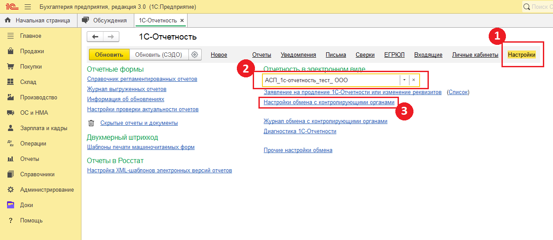Image resolution: width=553 pixels, height=240 pixels.
Task: Click the Зарплата и кадры person icon
Action: [x=11, y=128]
